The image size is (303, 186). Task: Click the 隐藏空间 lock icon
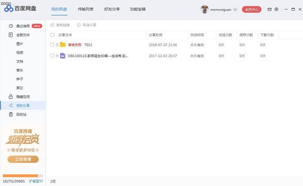click(x=11, y=96)
